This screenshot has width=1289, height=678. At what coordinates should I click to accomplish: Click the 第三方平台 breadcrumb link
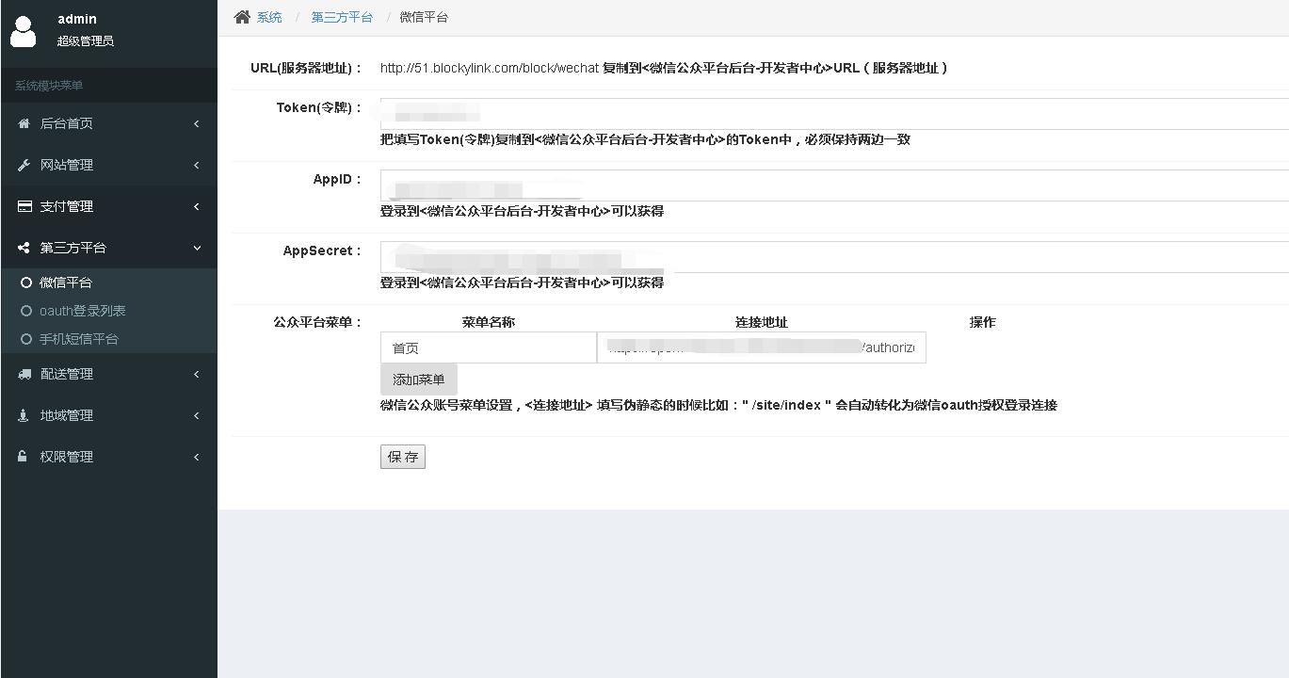(x=342, y=17)
